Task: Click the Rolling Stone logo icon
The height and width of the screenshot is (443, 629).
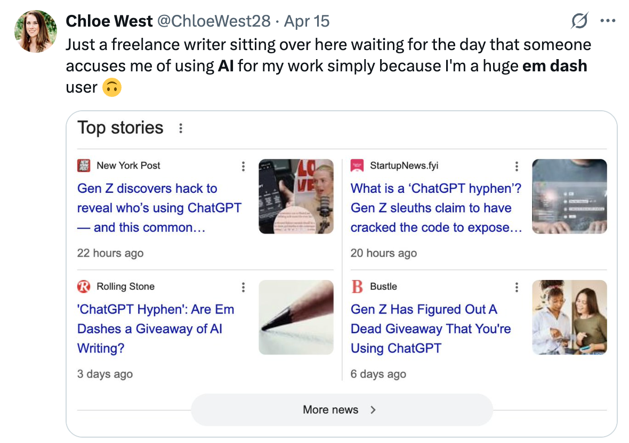Action: [x=84, y=286]
